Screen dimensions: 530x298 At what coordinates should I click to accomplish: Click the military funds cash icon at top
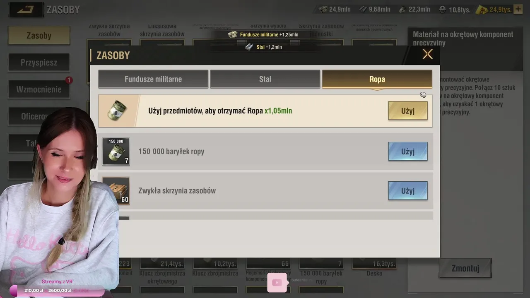(323, 9)
